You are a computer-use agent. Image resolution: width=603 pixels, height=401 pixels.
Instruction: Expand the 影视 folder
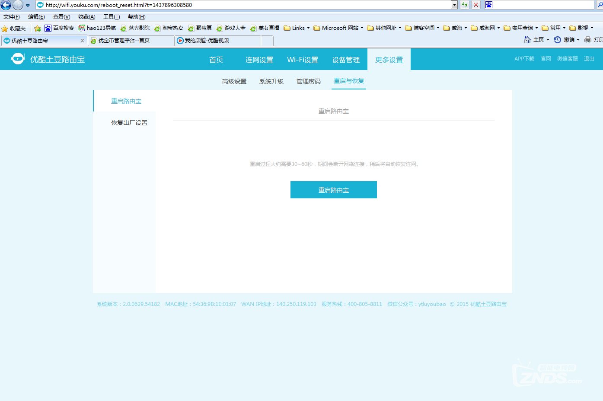581,28
